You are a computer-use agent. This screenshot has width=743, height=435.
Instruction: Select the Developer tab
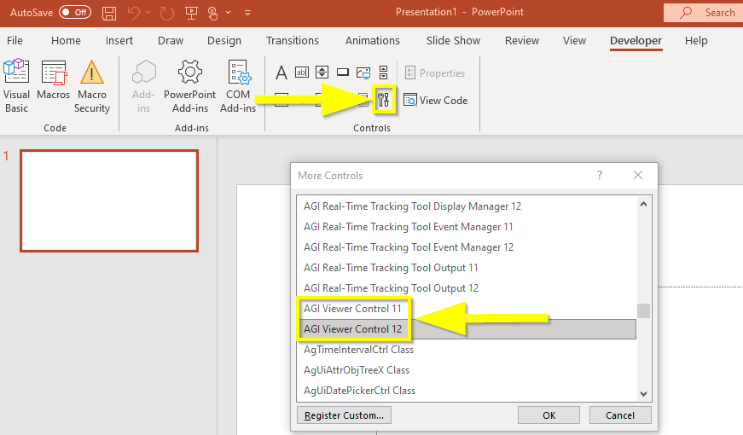(636, 41)
